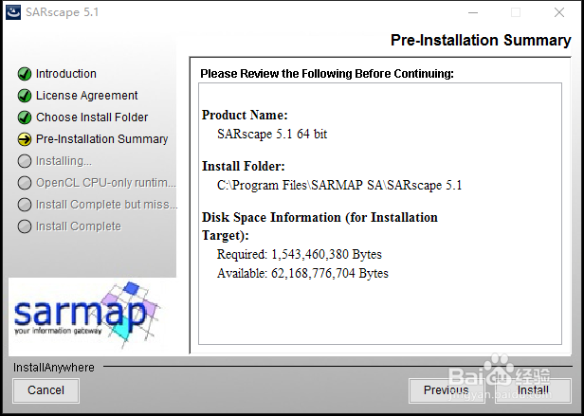Click the yellow arrow beside Pre-Installation Summary

[x=25, y=139]
